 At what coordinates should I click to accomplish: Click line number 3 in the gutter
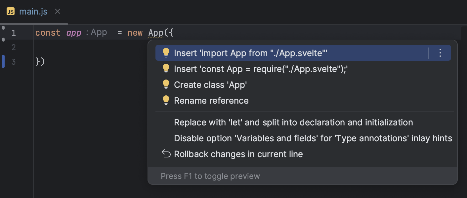pos(13,62)
